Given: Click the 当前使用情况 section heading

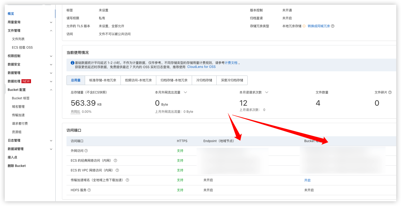Looking at the screenshot, I should pos(78,53).
